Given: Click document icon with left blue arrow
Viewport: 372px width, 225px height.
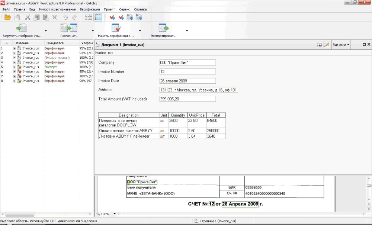Looking at the screenshot, I should (130, 17).
